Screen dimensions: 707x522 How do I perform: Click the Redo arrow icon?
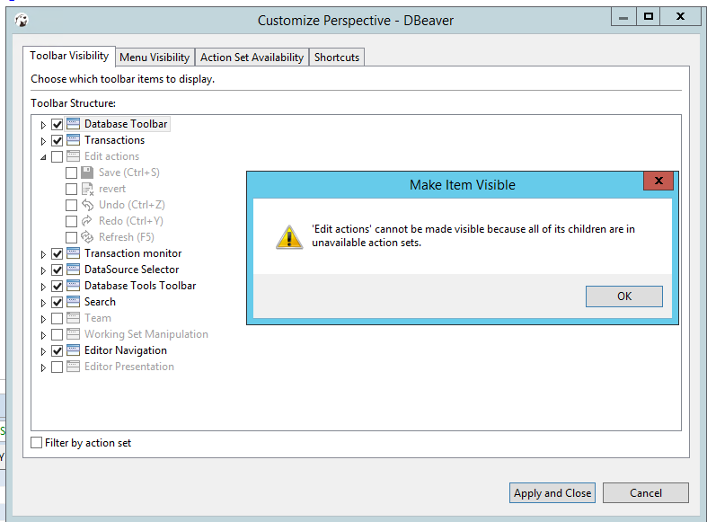pyautogui.click(x=87, y=221)
